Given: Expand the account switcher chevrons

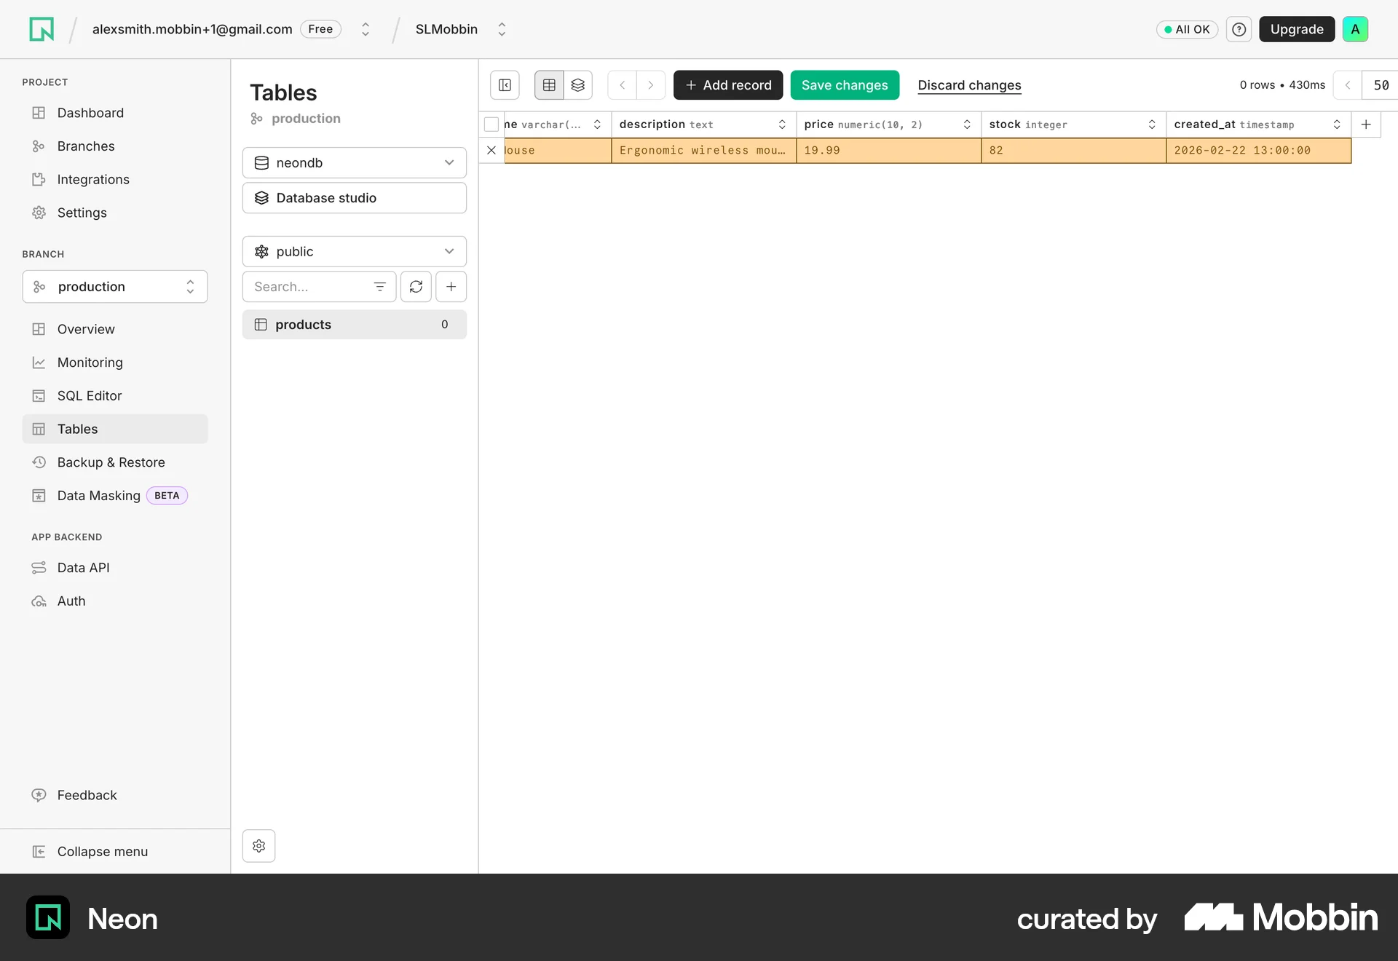Looking at the screenshot, I should pyautogui.click(x=366, y=29).
